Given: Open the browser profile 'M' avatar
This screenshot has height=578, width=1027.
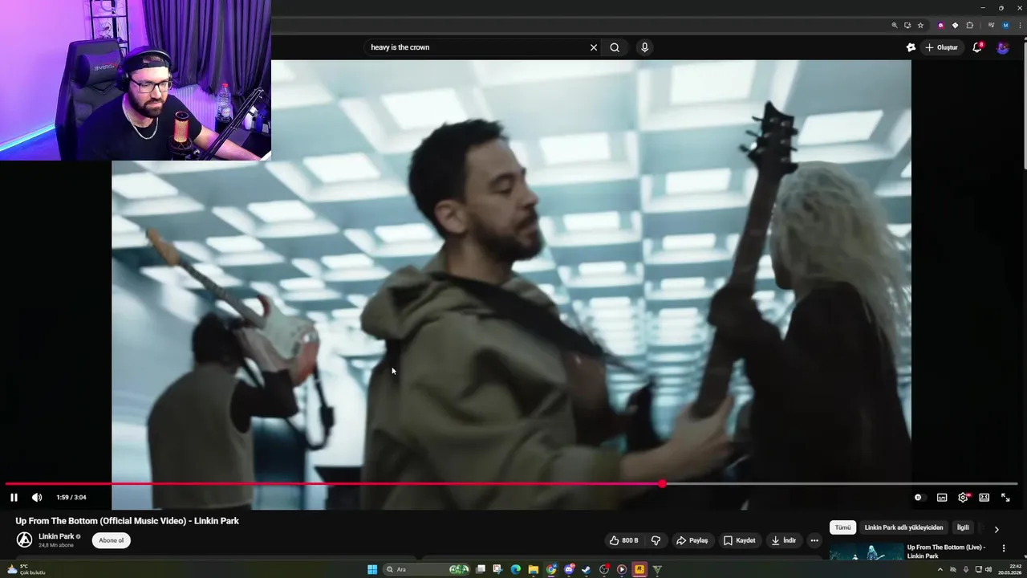Looking at the screenshot, I should click(1006, 25).
